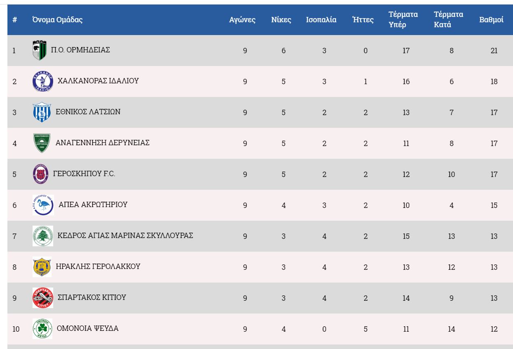
Task: Select the ΚΕΔΡΟΣ ΑΓΙΑΣ ΜΑΡΙΝΑΣ ΣΚΥΛΛΟΥΡΑΣ name
Action: (125, 236)
